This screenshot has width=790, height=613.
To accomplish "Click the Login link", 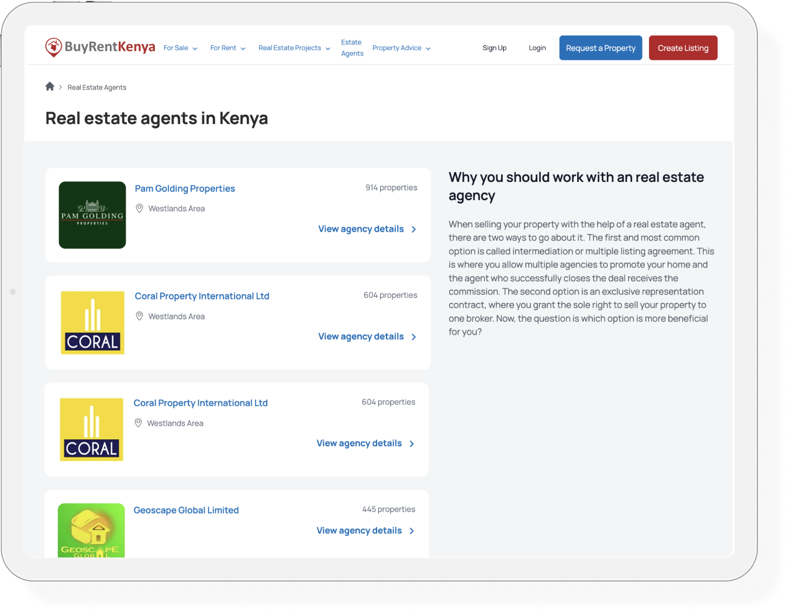I will click(x=537, y=48).
